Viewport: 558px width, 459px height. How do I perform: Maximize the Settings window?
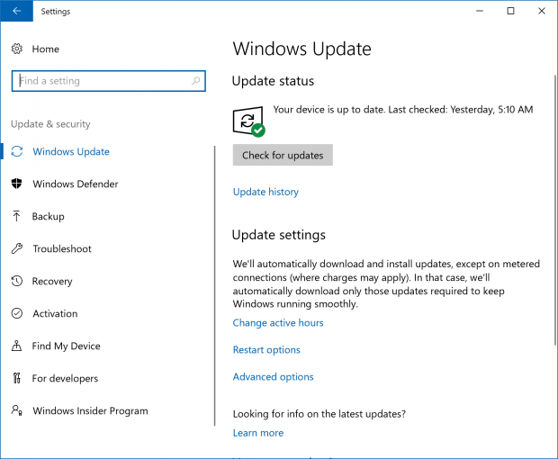(x=510, y=11)
